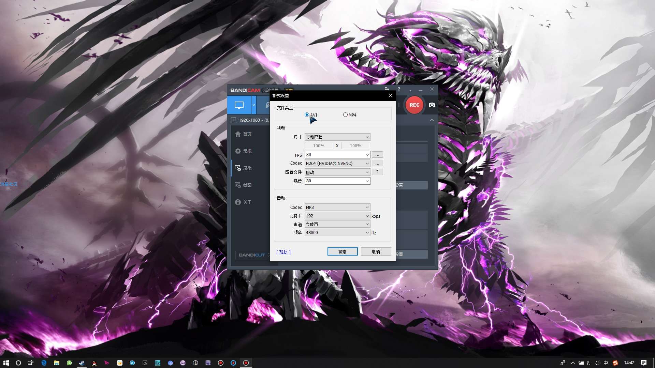
Task: Click the ... button next to FPS
Action: 377,155
